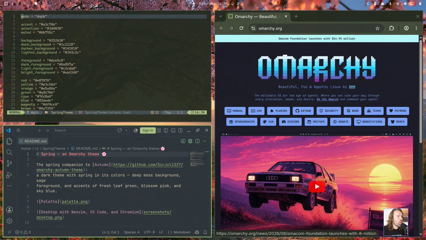Expand the tray chevron in the top bar
Viewport: 426px width, 240px height.
pyautogui.click(x=368, y=4)
